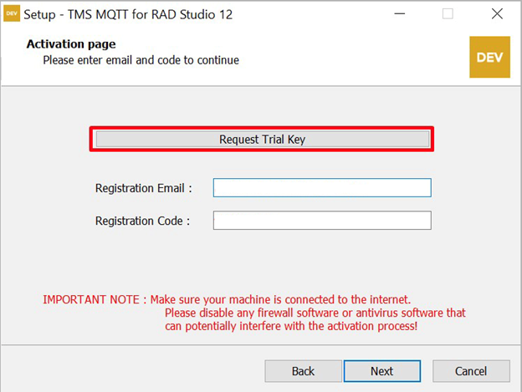Click the large gold DEV logo
522x392 pixels.
[x=489, y=57]
